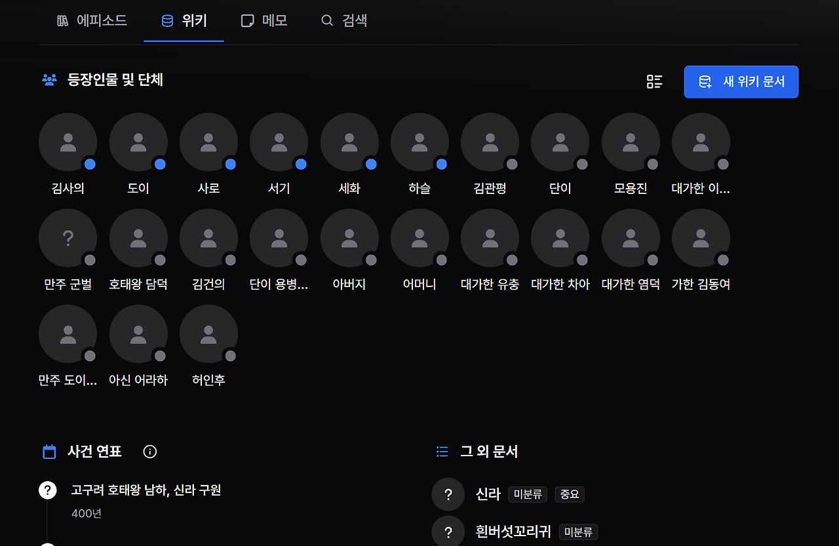
Task: Click the question mark icon beside 신라
Action: [448, 494]
